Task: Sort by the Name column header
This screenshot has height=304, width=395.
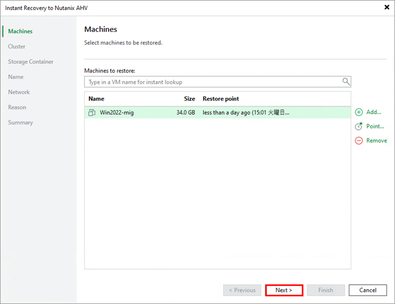Action: point(96,99)
